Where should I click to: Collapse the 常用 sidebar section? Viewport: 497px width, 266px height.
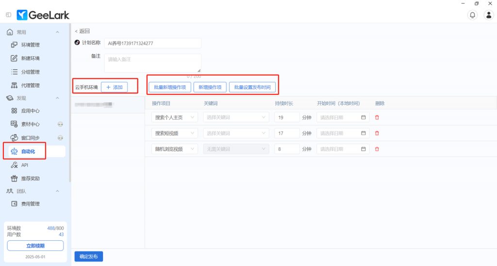(x=57, y=32)
